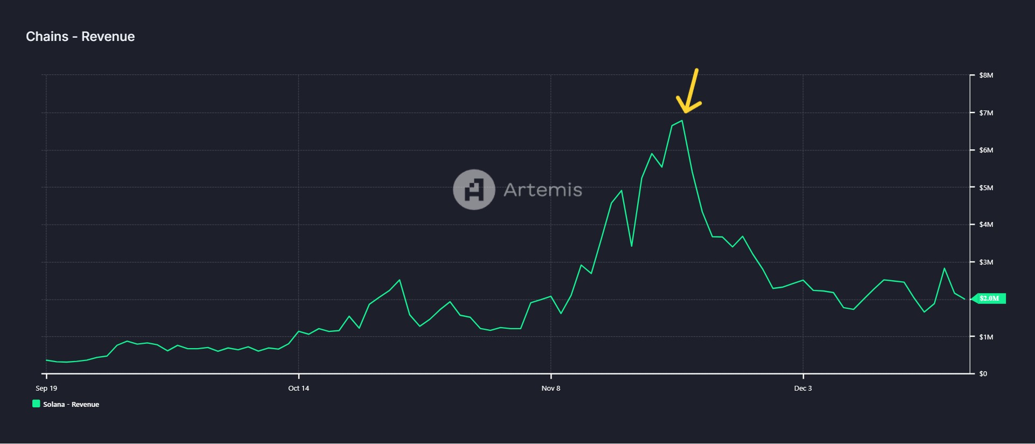
Task: Select the Sep 19 date axis label
Action: (46, 388)
